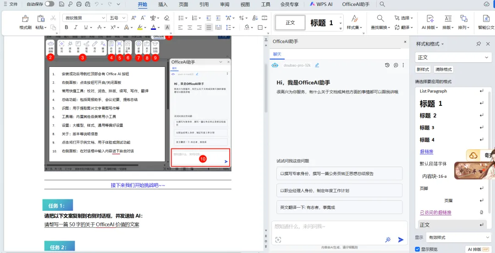495x253 pixels.
Task: Toggle the Show Preview (显示预览) checkbox
Action: [x=418, y=249]
